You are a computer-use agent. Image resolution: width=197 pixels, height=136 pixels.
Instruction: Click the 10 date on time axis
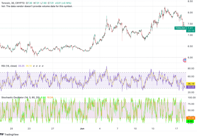click(135, 129)
